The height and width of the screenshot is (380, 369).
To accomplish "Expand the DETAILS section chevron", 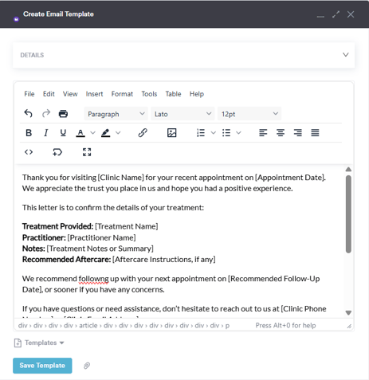I will (x=345, y=55).
